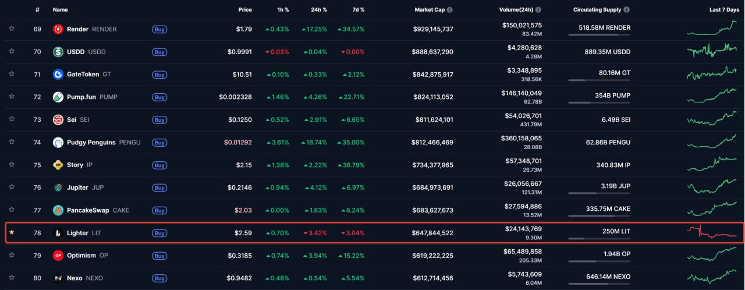Sort table by Price column header
The height and width of the screenshot is (290, 745).
pos(245,10)
